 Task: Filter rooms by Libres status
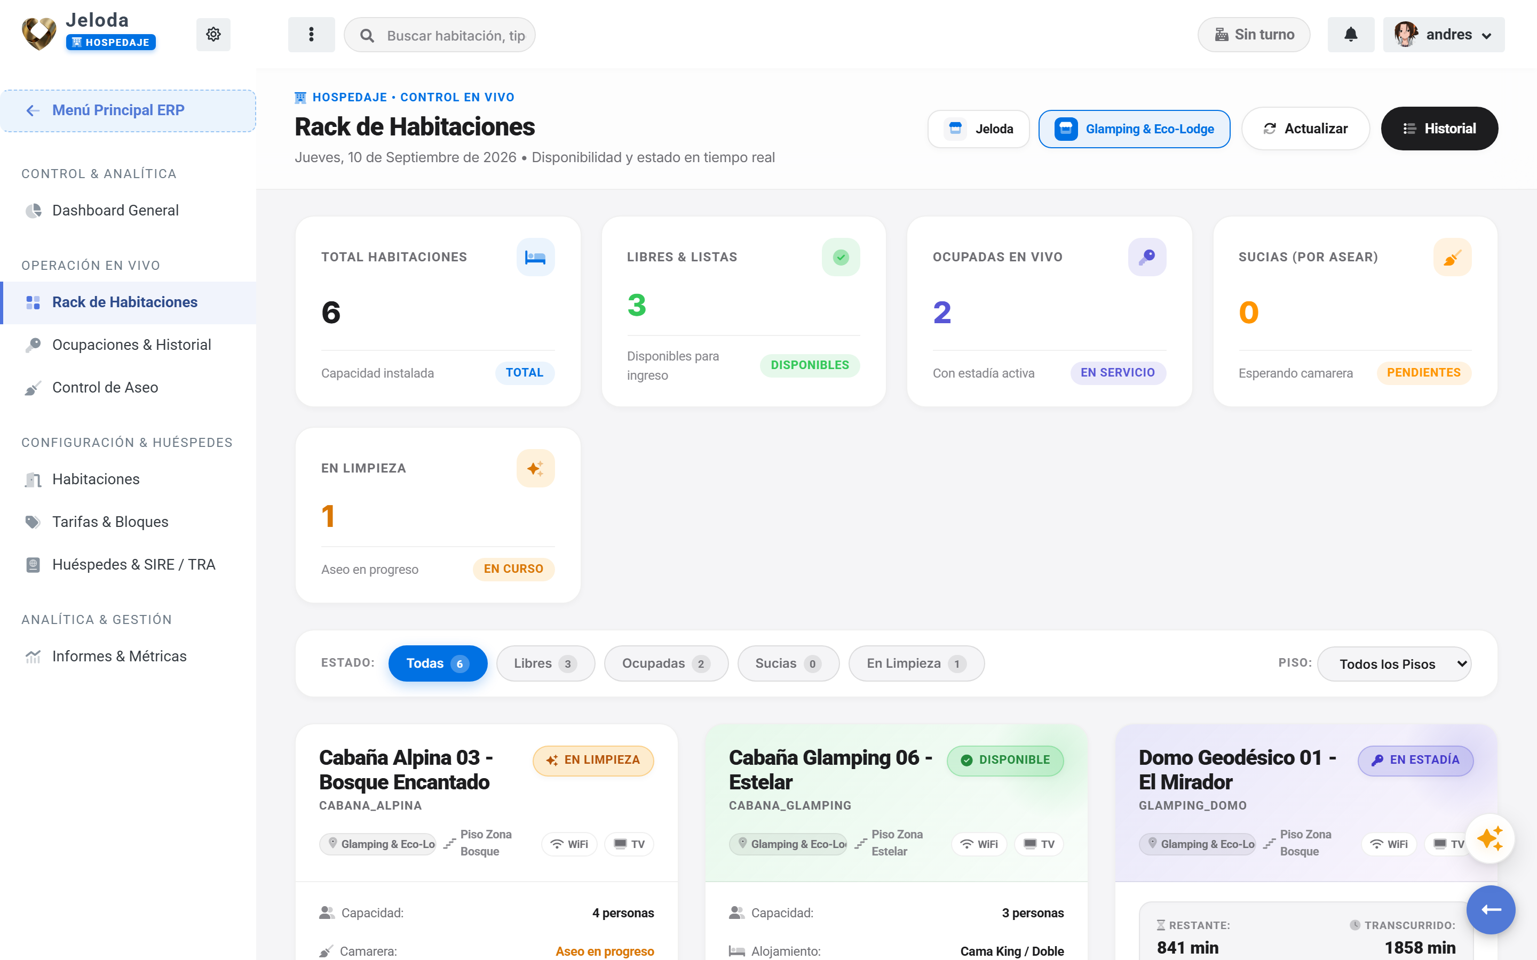click(x=545, y=663)
